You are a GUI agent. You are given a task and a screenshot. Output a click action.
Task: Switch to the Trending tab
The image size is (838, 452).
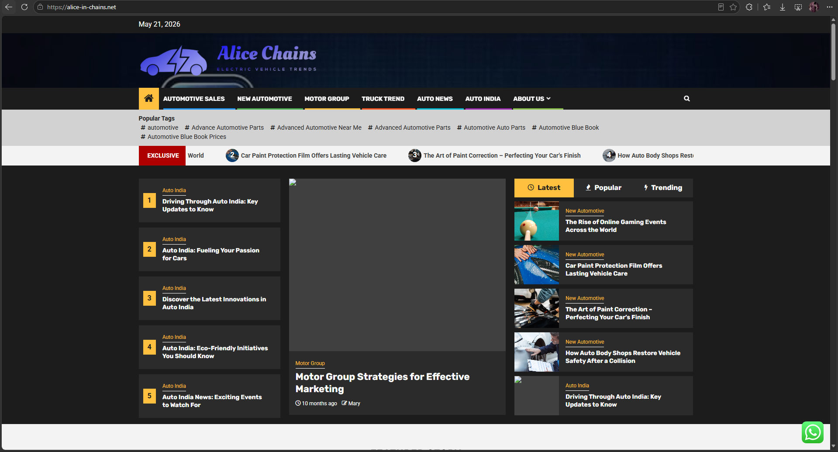pos(663,188)
